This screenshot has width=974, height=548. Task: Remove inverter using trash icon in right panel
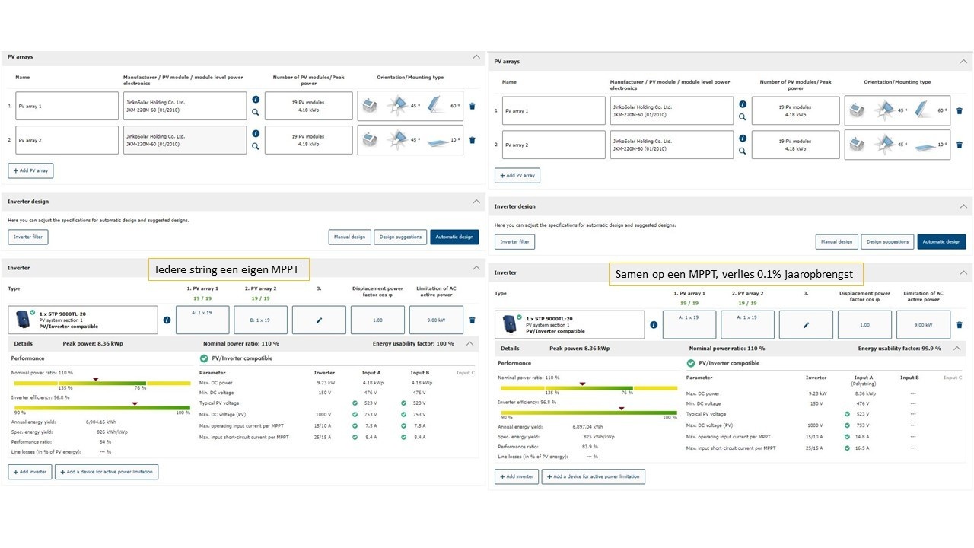[x=959, y=325]
